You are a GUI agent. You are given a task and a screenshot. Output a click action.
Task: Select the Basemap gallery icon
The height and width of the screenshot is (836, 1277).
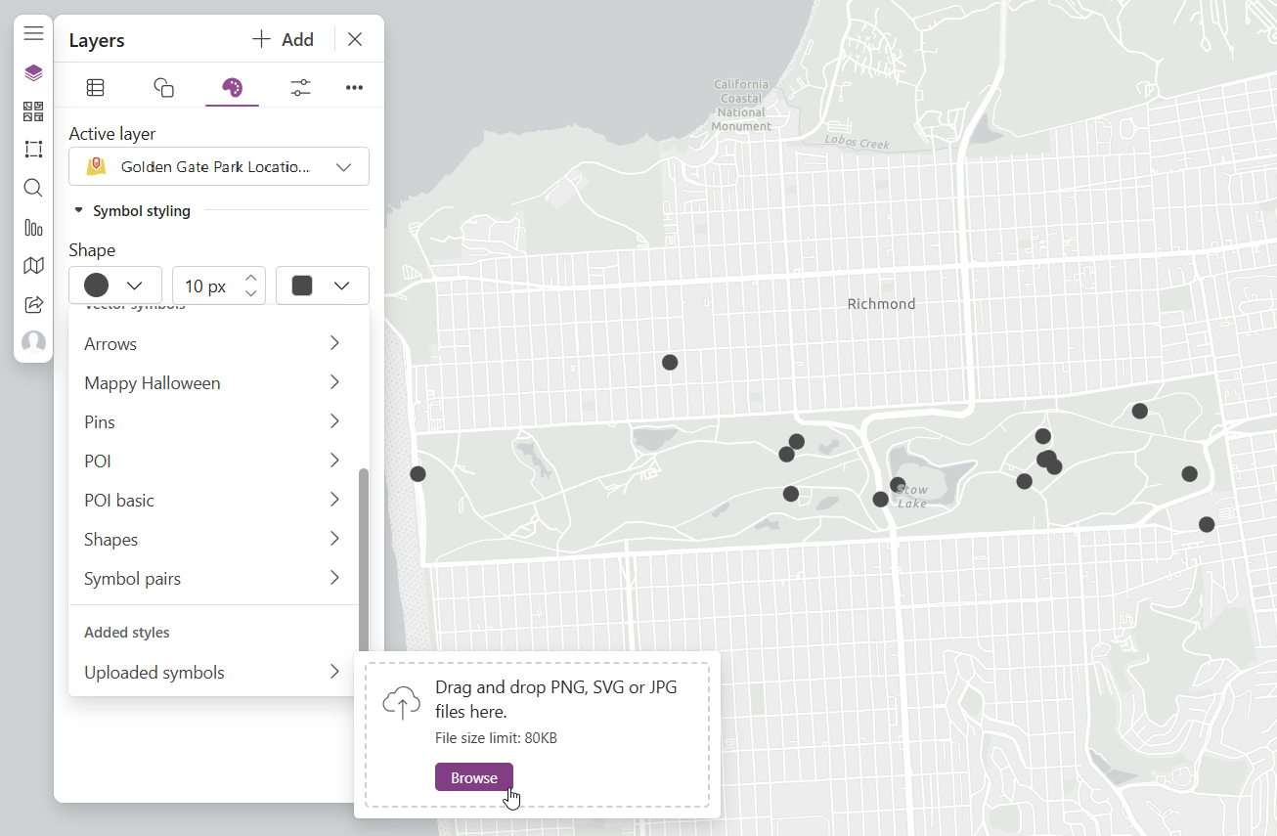pyautogui.click(x=33, y=110)
